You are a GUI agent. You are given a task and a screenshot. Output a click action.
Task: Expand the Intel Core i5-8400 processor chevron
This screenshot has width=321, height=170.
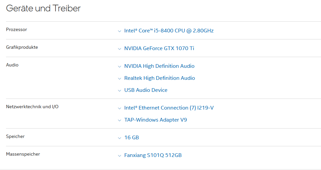click(x=120, y=31)
